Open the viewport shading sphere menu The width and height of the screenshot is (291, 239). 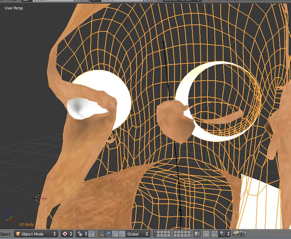click(x=67, y=234)
